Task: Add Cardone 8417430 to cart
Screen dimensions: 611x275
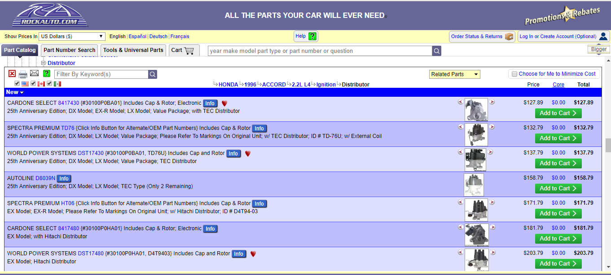Action: click(558, 113)
